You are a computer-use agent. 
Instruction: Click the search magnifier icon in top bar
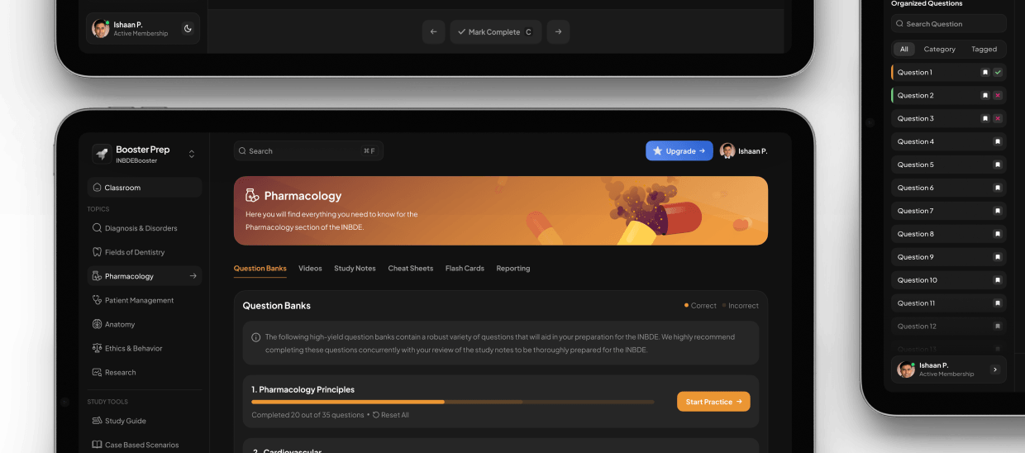[242, 151]
